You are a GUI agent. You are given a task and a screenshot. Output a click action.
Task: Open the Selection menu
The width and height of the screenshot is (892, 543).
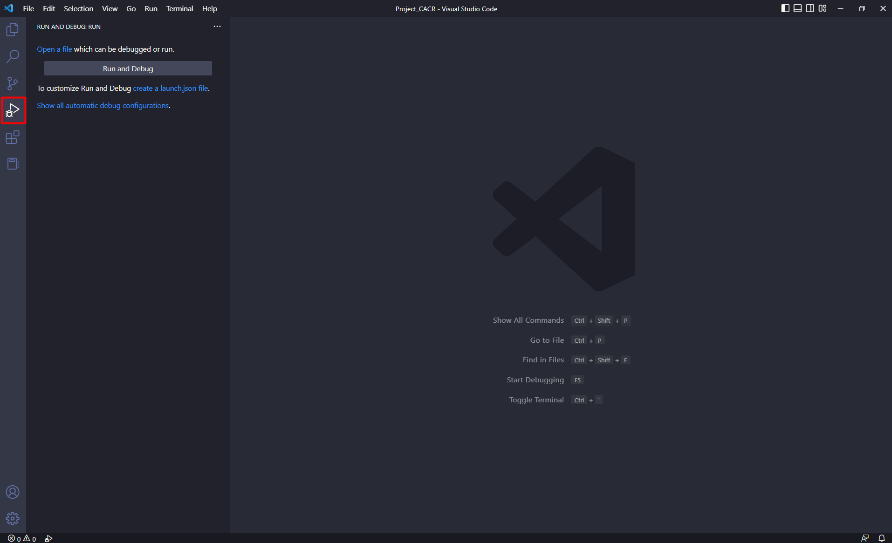point(78,8)
